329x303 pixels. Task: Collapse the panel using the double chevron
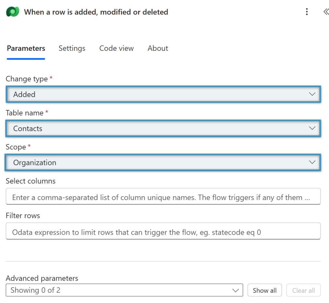pyautogui.click(x=326, y=12)
